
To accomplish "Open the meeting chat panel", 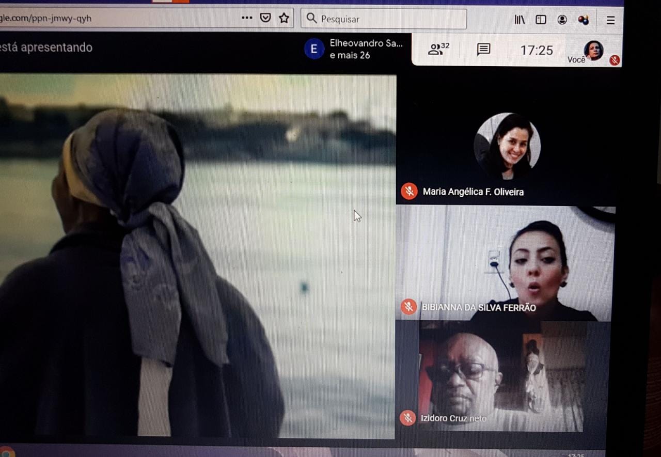I will [x=483, y=50].
